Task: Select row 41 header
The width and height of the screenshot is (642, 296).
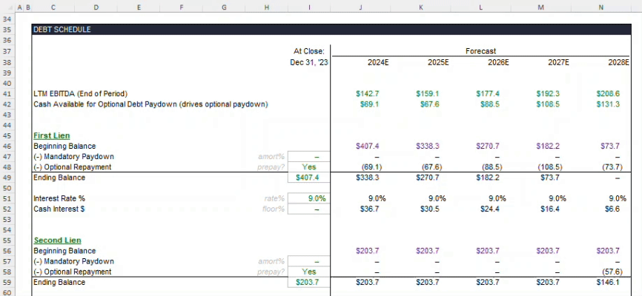Action: point(5,94)
